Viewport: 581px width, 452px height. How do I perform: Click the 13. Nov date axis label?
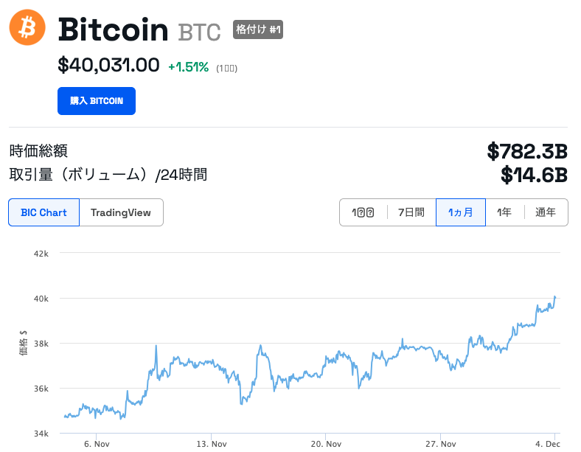coord(212,444)
